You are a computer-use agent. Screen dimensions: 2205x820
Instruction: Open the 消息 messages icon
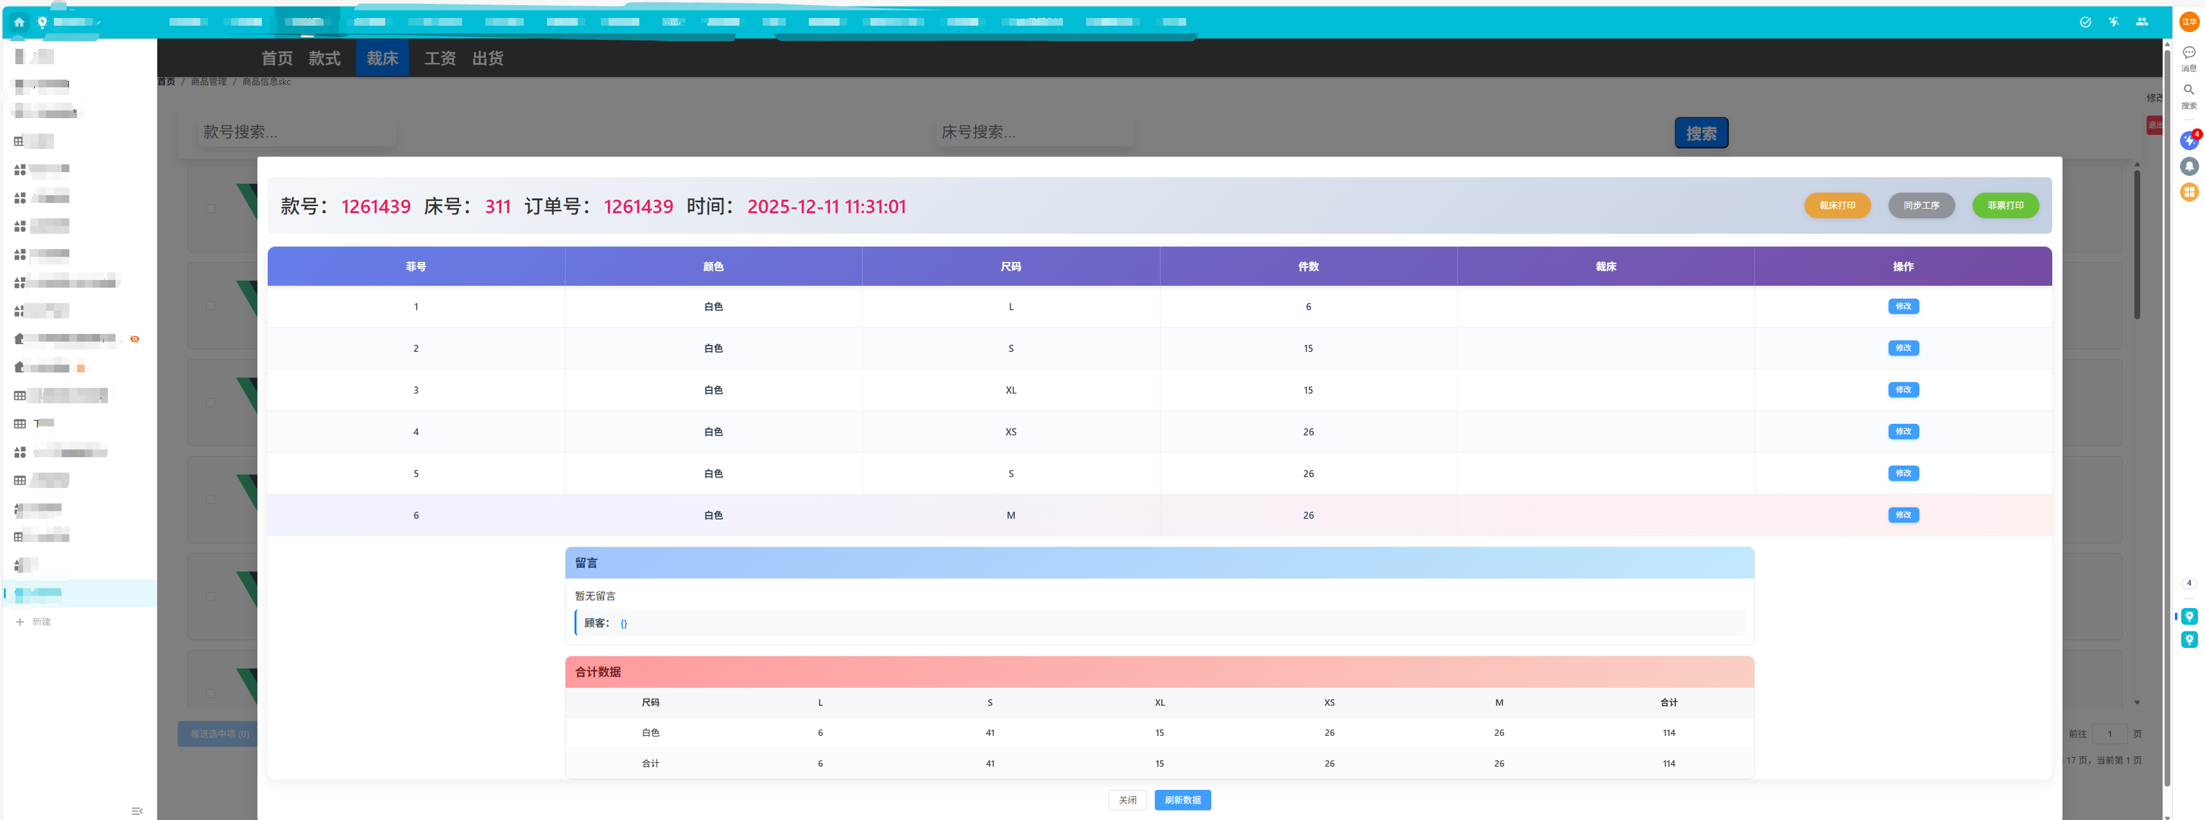2189,53
